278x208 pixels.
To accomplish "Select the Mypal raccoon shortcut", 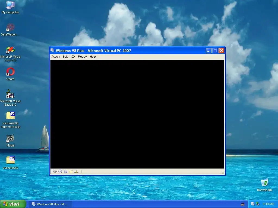I will (x=10, y=141).
